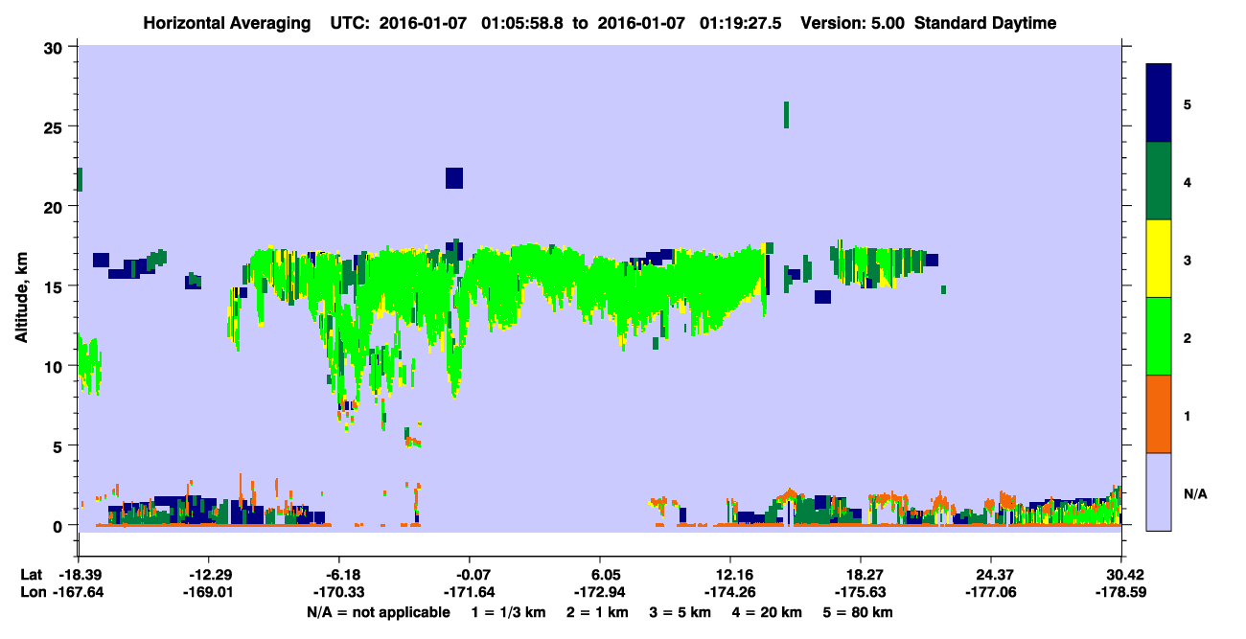
Task: Click longitude value -172.94
Action: pyautogui.click(x=599, y=592)
